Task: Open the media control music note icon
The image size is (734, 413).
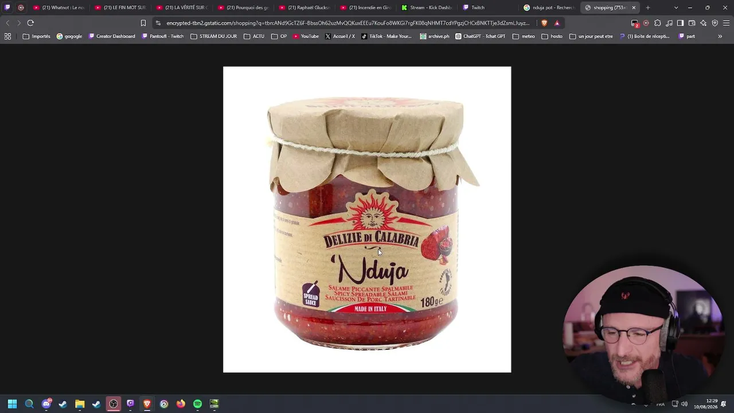Action: tap(669, 23)
